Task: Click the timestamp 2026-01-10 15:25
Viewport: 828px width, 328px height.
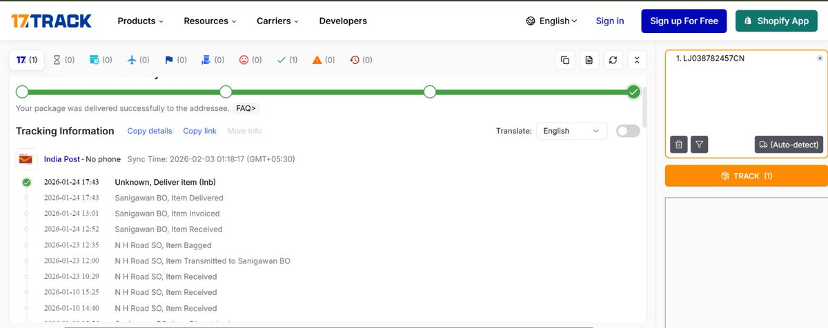Action: pos(71,293)
